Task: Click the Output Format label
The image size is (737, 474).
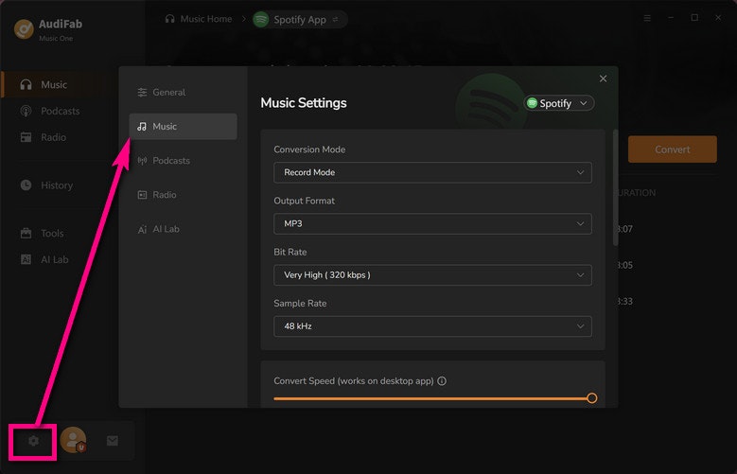Action: [x=304, y=201]
